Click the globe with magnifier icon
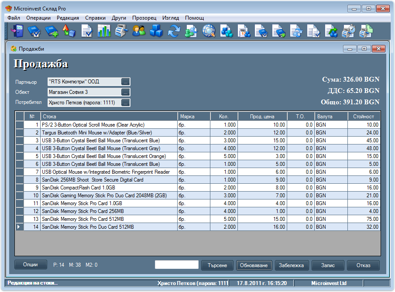Viewport: 395px width, 292px height. tap(209, 31)
